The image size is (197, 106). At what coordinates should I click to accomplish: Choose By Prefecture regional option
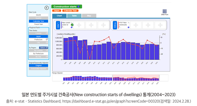39,54
